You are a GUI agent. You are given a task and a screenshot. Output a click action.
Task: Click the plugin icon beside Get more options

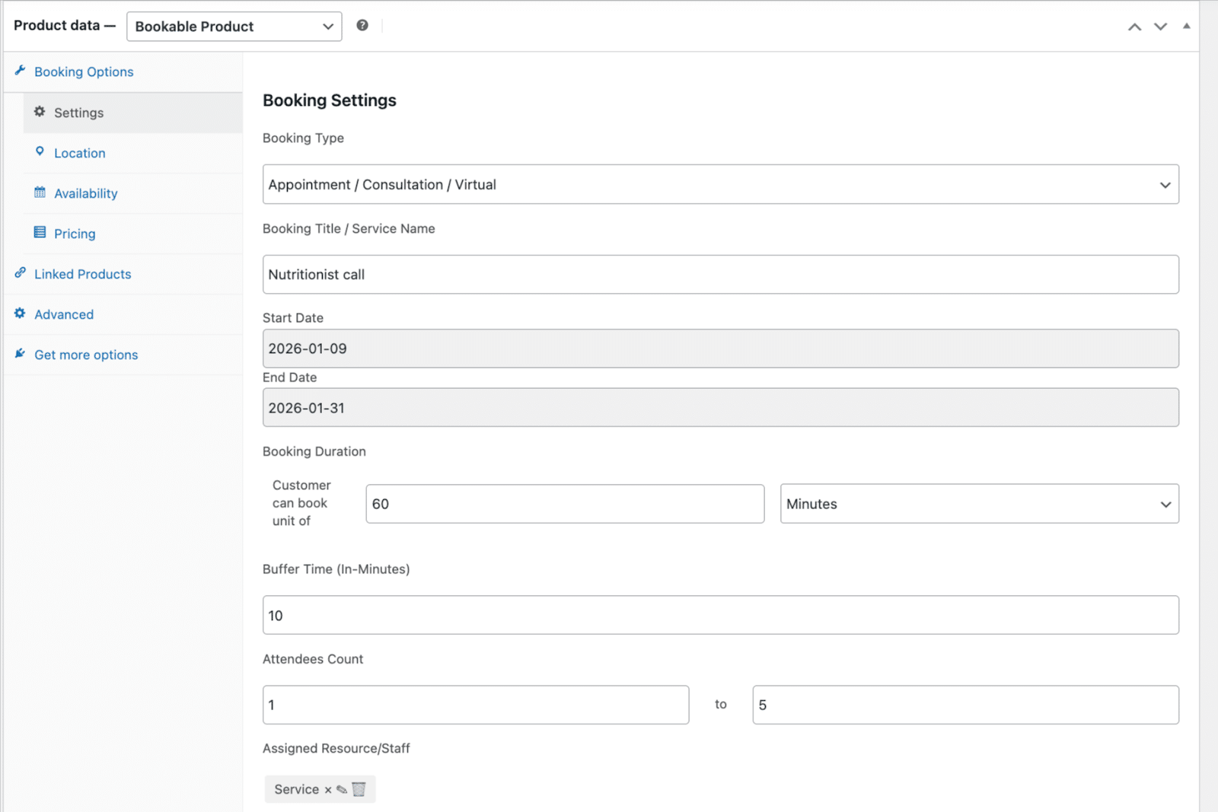pyautogui.click(x=21, y=353)
